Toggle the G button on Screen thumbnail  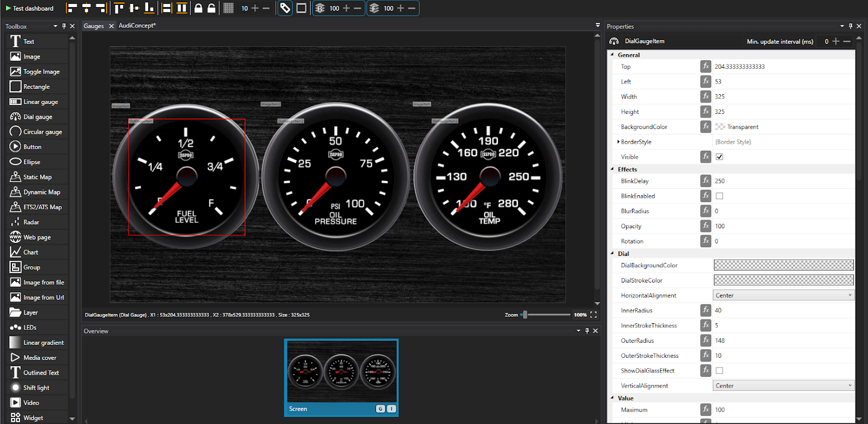pyautogui.click(x=380, y=409)
